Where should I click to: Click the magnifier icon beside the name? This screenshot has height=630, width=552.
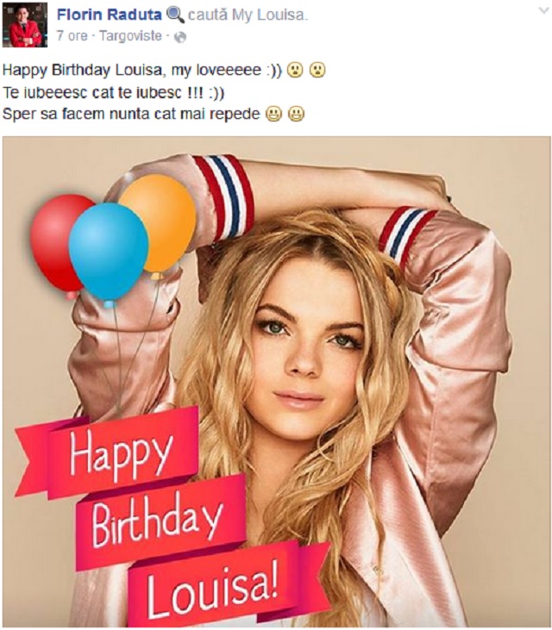(x=175, y=15)
